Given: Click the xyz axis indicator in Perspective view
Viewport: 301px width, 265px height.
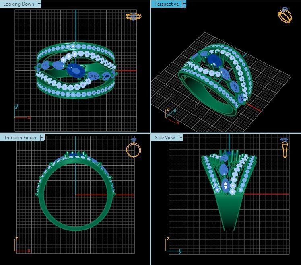Looking at the screenshot, I should [172, 116].
